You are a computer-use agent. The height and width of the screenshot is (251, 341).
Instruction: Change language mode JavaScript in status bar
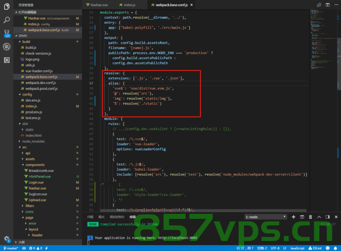click(x=297, y=248)
